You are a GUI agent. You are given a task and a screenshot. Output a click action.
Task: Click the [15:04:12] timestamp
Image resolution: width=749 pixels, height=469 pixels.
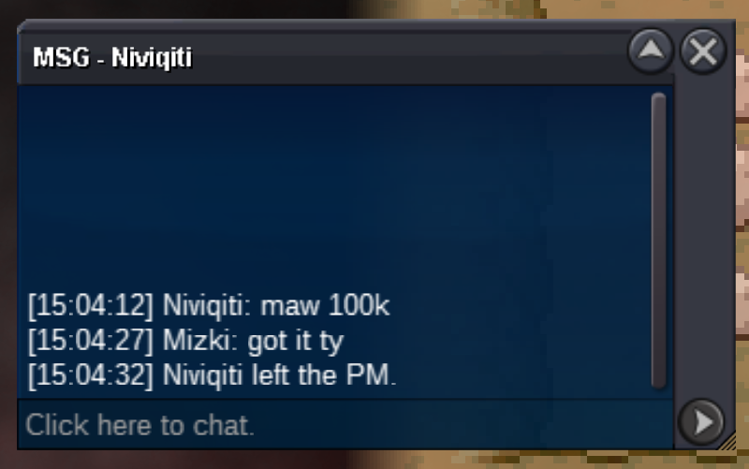click(91, 305)
